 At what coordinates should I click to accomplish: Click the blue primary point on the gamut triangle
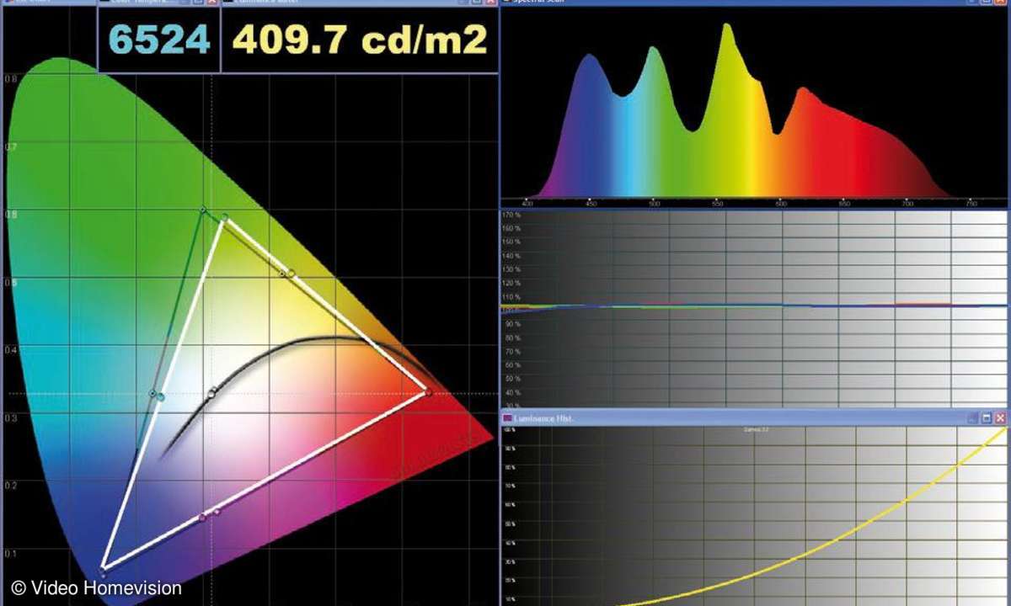(103, 569)
